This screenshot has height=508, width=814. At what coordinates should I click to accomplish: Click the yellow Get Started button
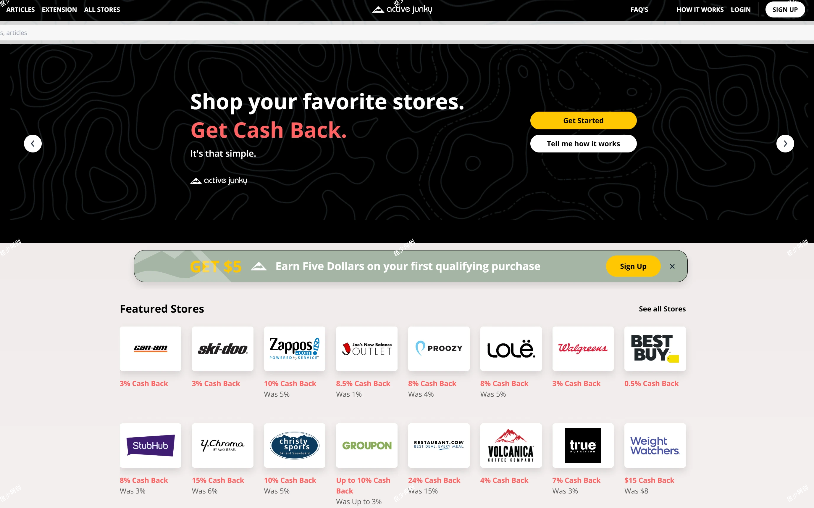click(583, 120)
